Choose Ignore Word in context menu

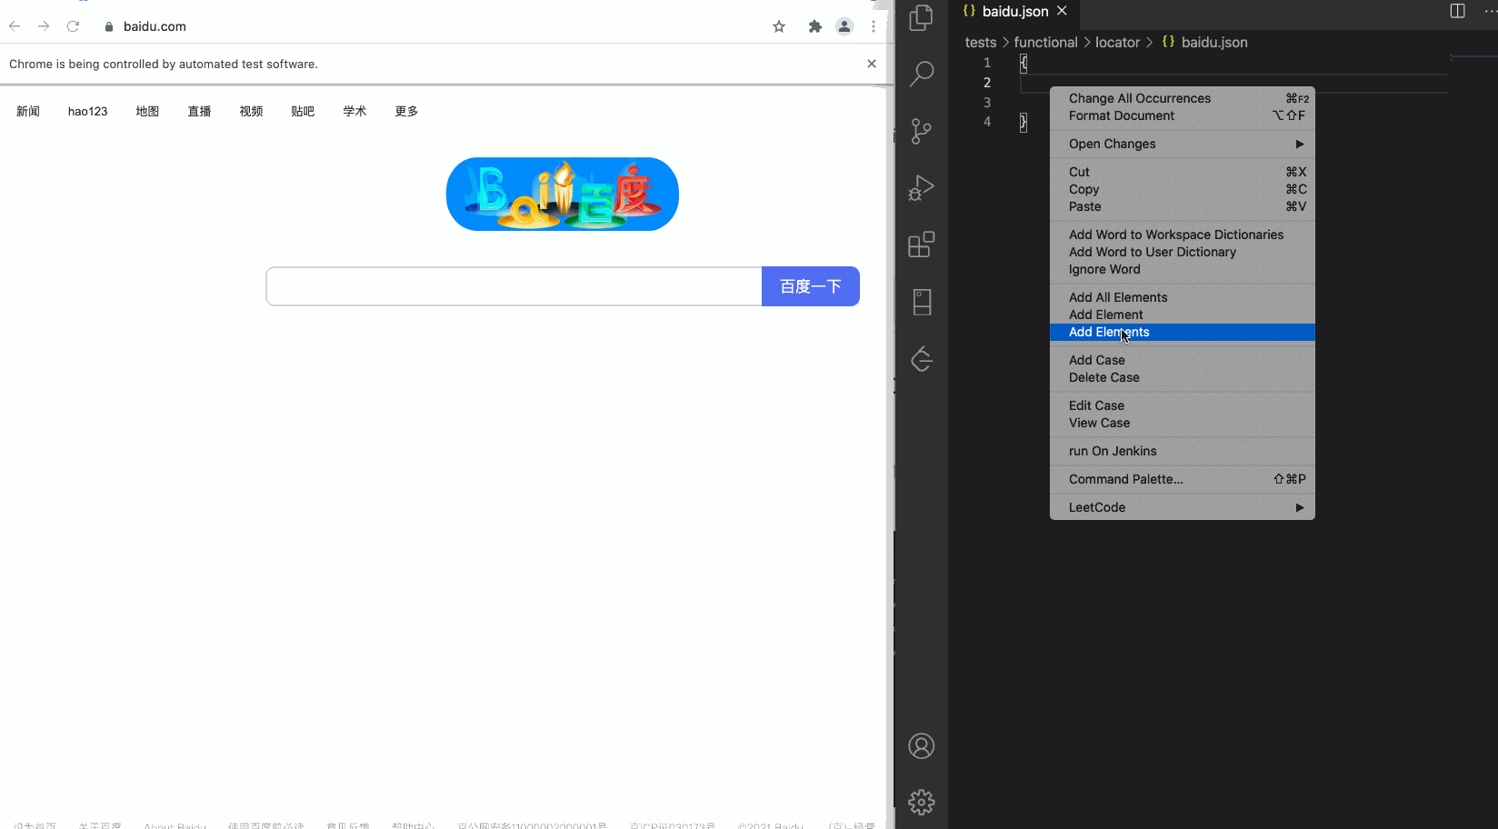1183,269
